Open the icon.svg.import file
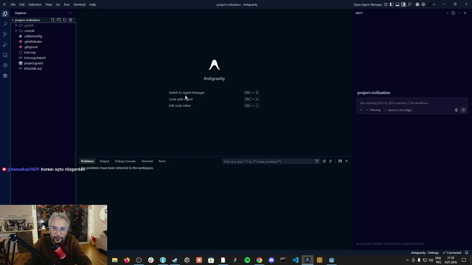472x265 pixels. (35, 58)
